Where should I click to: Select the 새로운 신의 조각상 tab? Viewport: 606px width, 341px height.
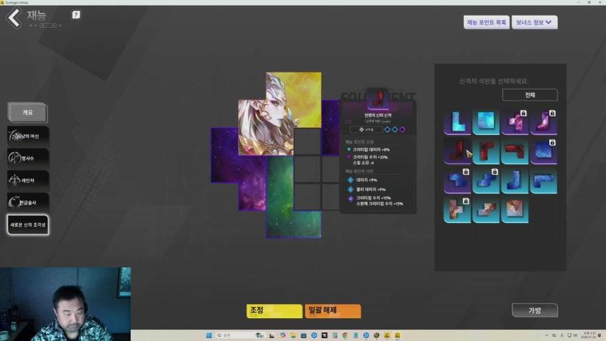[28, 224]
